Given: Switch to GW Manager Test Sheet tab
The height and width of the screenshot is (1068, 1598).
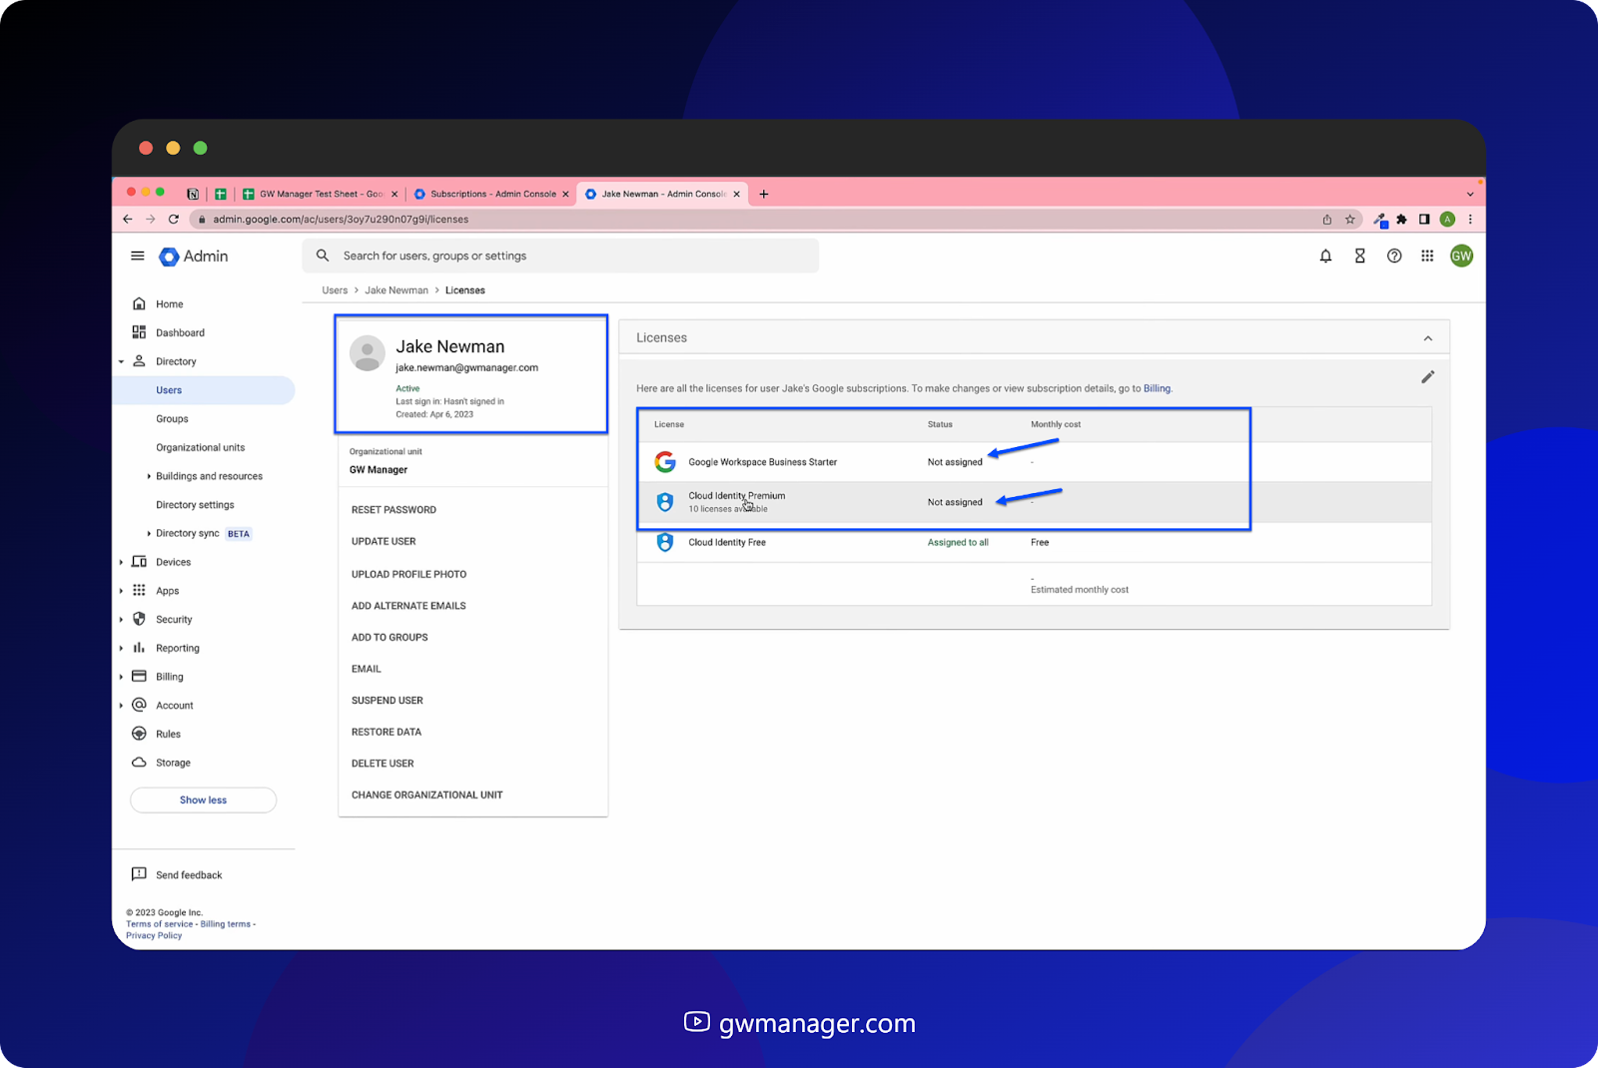Looking at the screenshot, I should pyautogui.click(x=320, y=195).
